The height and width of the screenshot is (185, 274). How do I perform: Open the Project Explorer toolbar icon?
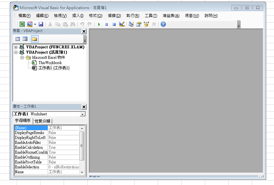coord(131,24)
